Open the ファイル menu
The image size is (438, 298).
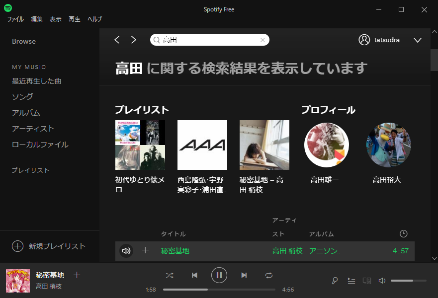click(x=15, y=19)
